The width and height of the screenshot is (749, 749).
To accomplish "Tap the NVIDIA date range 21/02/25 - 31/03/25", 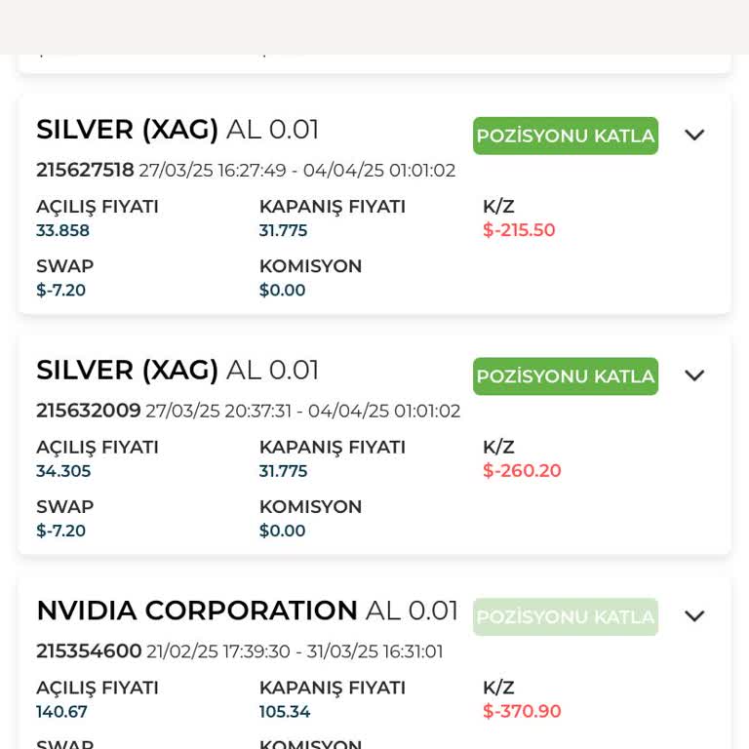I will [x=295, y=651].
